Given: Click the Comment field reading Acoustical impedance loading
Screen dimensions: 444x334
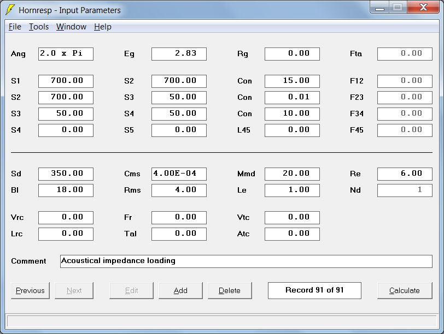Looking at the screenshot, I should click(x=247, y=261).
